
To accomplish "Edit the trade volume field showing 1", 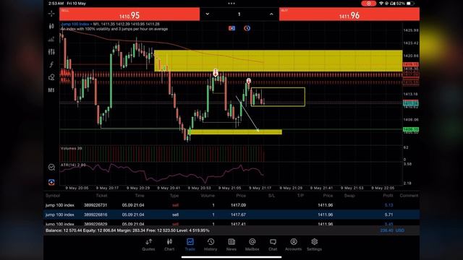I will [239, 14].
